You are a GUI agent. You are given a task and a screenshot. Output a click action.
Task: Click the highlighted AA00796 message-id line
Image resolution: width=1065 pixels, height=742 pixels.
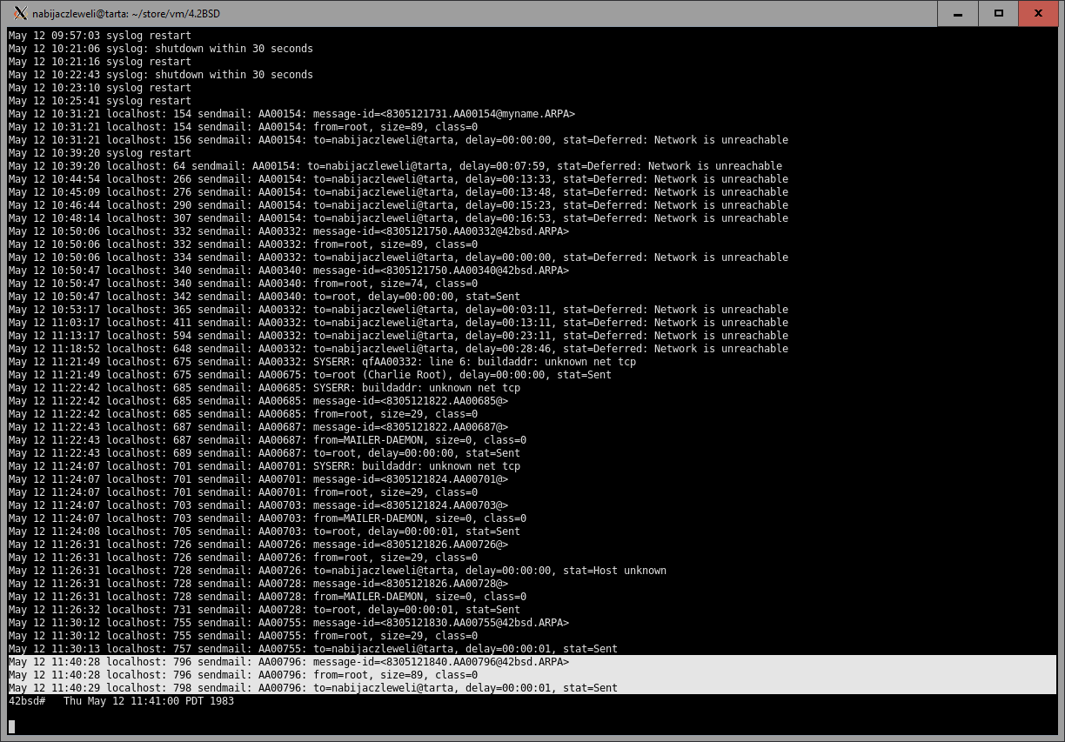coord(289,662)
